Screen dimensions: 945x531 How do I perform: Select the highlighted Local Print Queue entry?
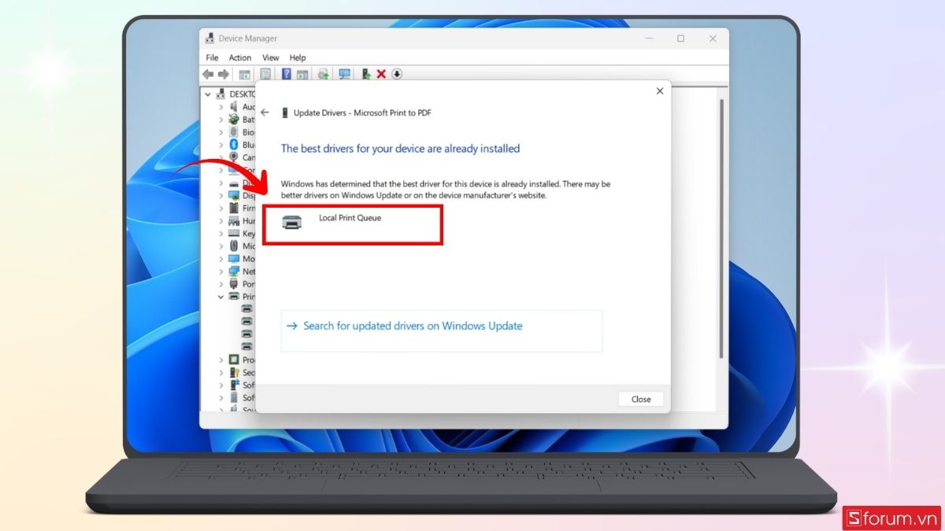tap(353, 223)
